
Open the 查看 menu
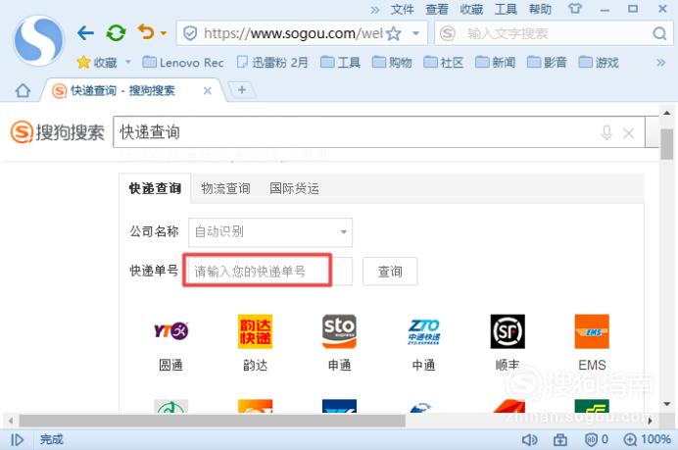(437, 9)
